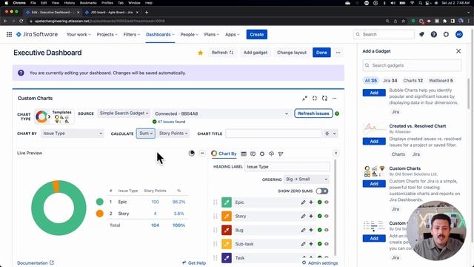Open the circle settings tab icon

(262, 154)
